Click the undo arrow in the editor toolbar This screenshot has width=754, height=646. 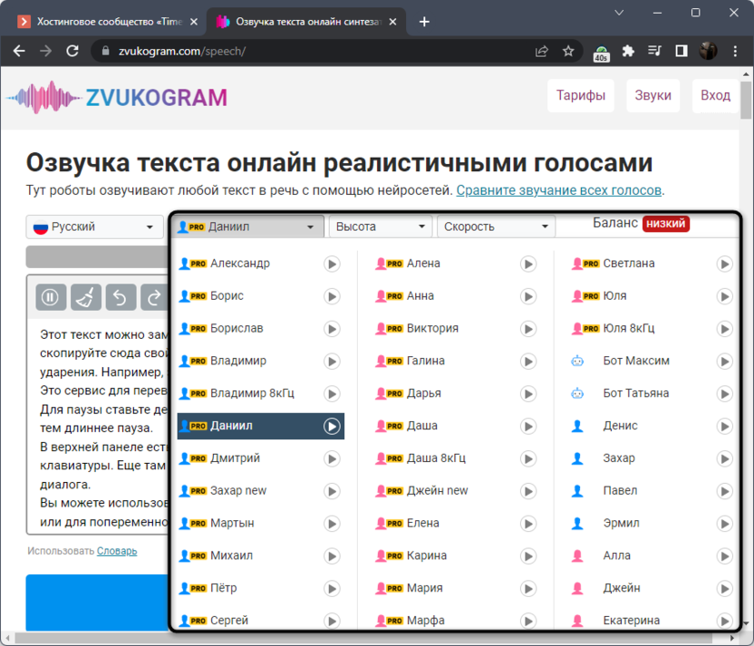click(121, 297)
